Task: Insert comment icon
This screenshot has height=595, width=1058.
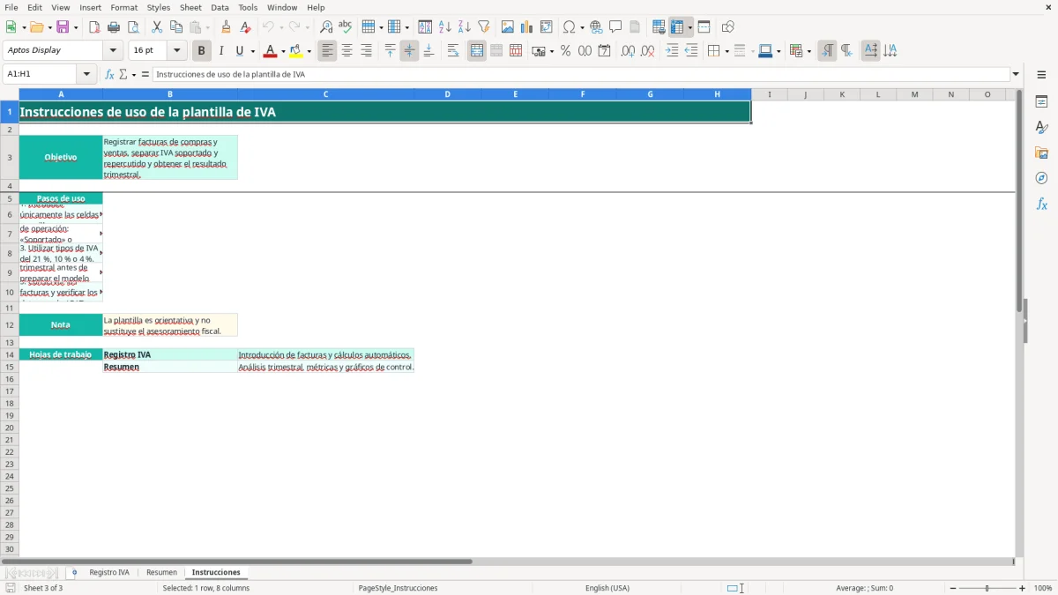Action: (615, 27)
